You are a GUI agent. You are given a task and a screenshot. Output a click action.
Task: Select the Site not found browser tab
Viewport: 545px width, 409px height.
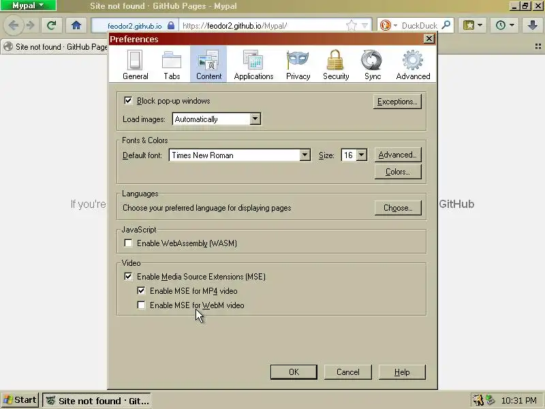(56, 46)
